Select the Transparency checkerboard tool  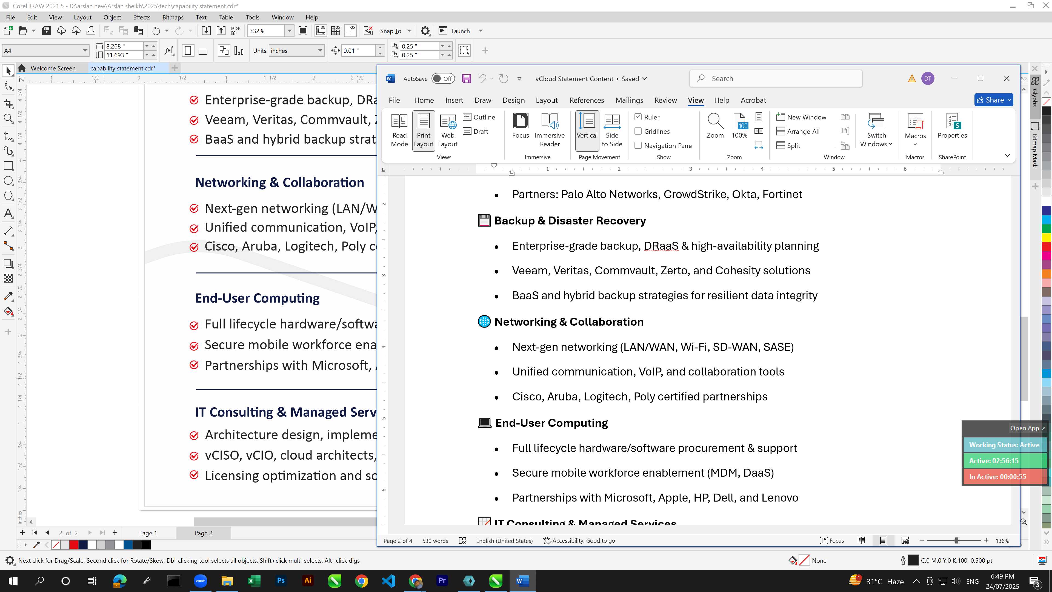point(8,279)
